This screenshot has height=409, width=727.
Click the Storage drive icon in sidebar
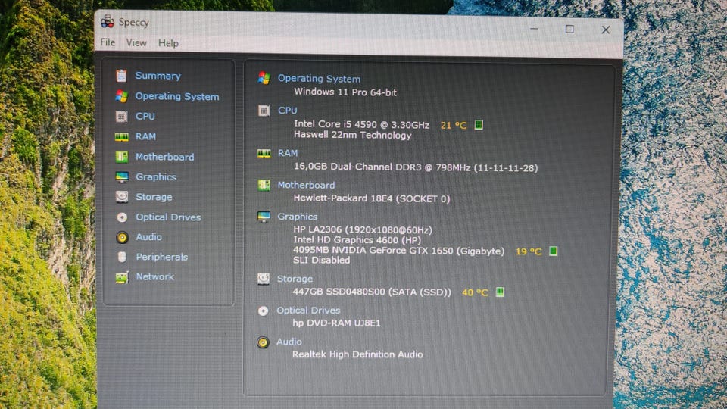pyautogui.click(x=122, y=197)
